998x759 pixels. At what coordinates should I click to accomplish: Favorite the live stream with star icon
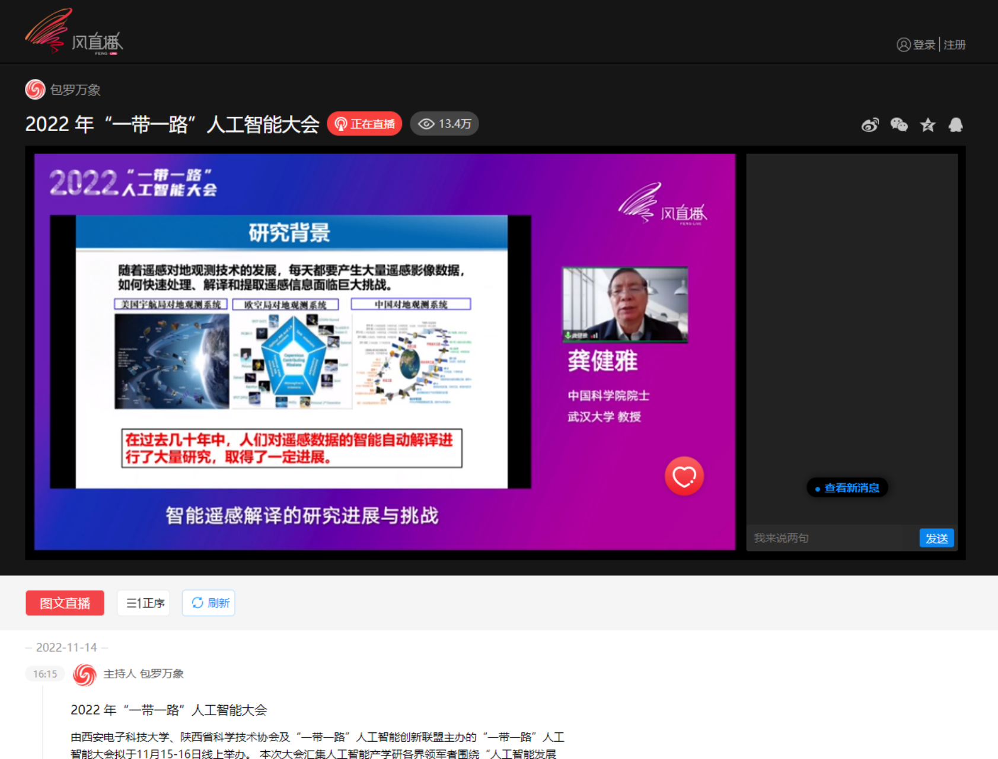coord(927,125)
